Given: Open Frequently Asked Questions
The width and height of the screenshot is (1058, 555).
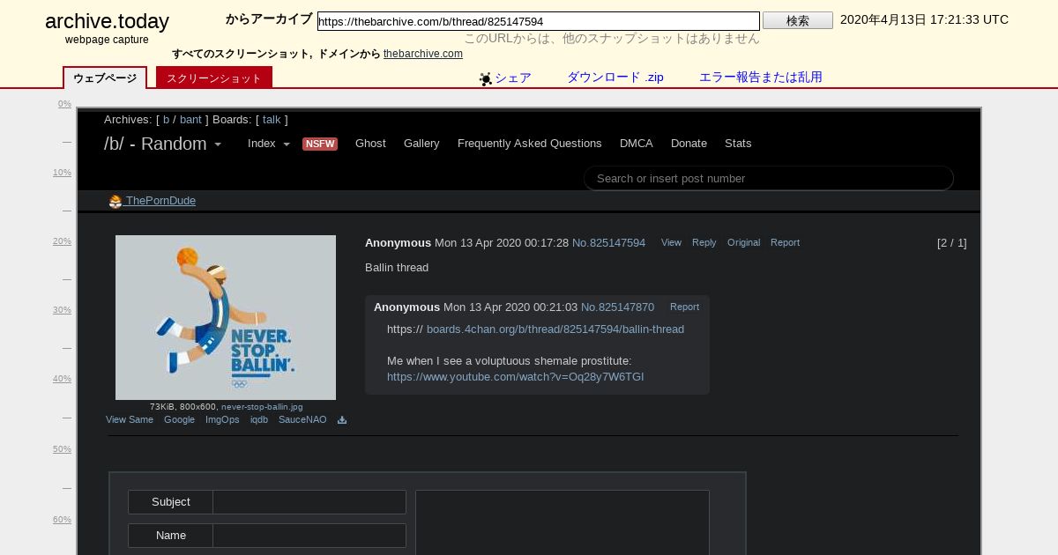Looking at the screenshot, I should [530, 144].
